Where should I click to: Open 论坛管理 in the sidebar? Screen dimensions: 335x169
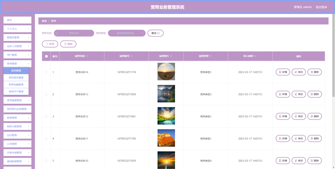coord(17,135)
